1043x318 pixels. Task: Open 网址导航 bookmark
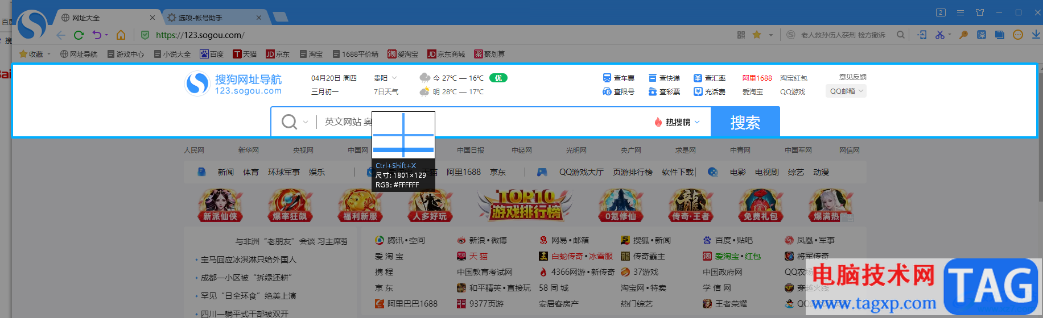(79, 54)
